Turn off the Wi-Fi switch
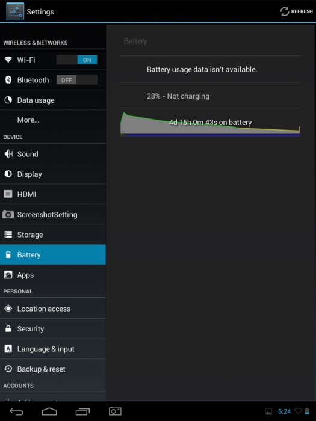Screen dimensions: 316x421 pos(77,60)
